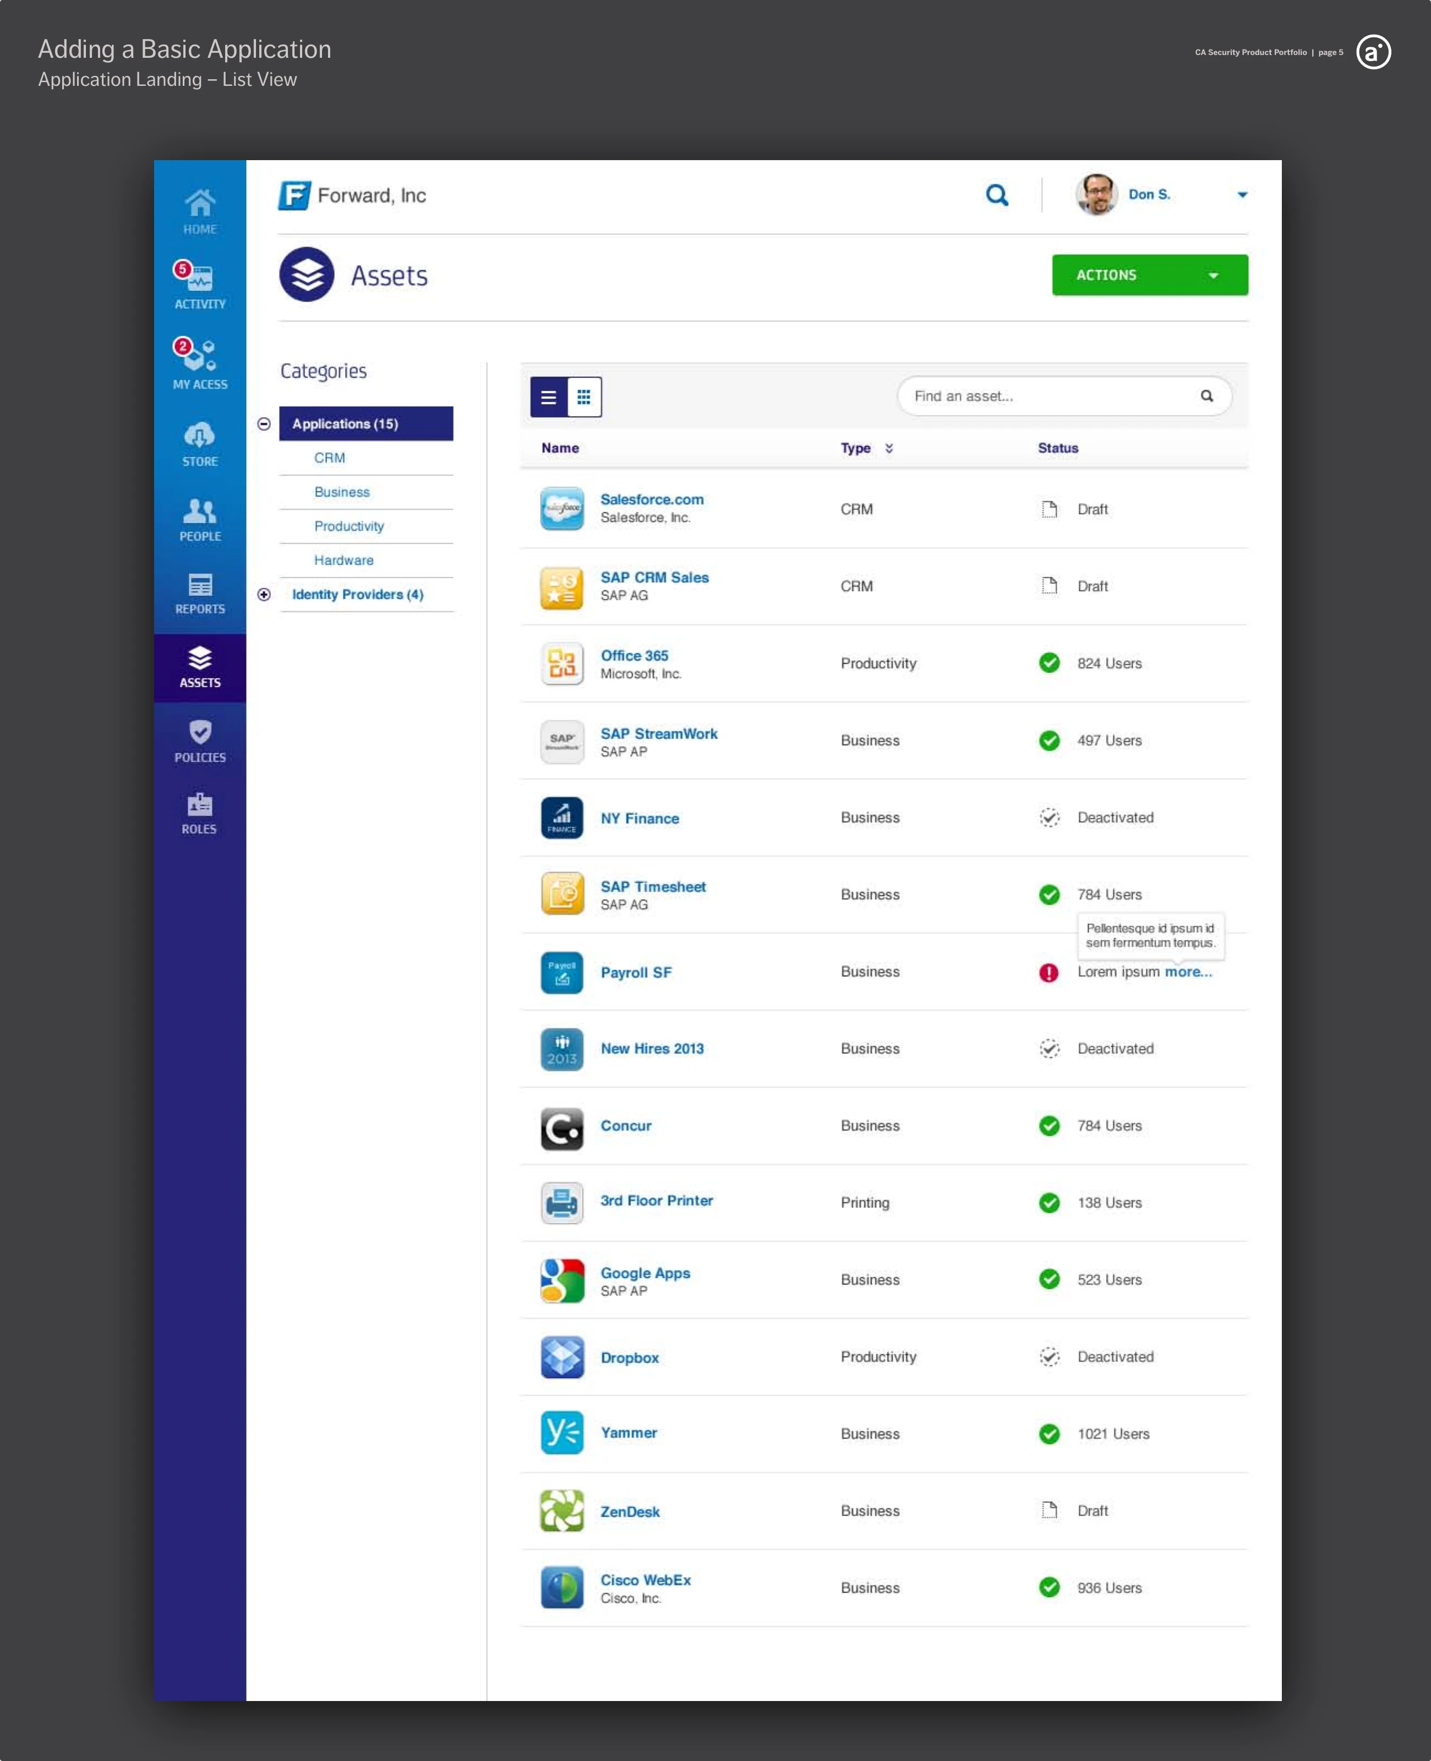The width and height of the screenshot is (1431, 1761).
Task: Filter by CRM category
Action: [330, 458]
